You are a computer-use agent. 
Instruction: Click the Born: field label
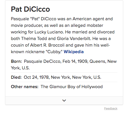(x=16, y=61)
